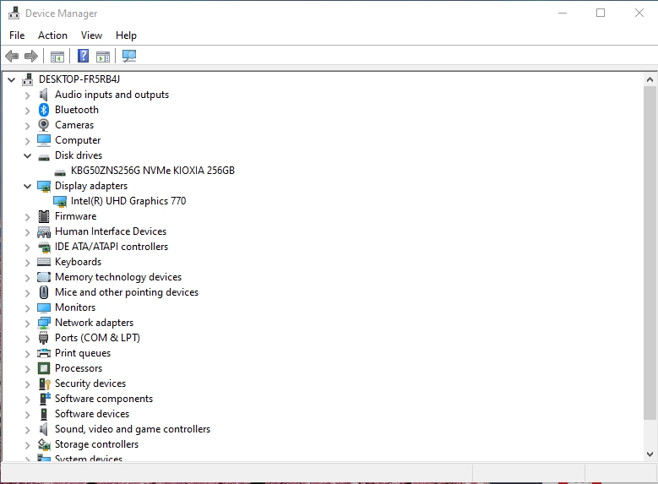Click the DESKTOP-FR5RB4J computer icon

(28, 79)
